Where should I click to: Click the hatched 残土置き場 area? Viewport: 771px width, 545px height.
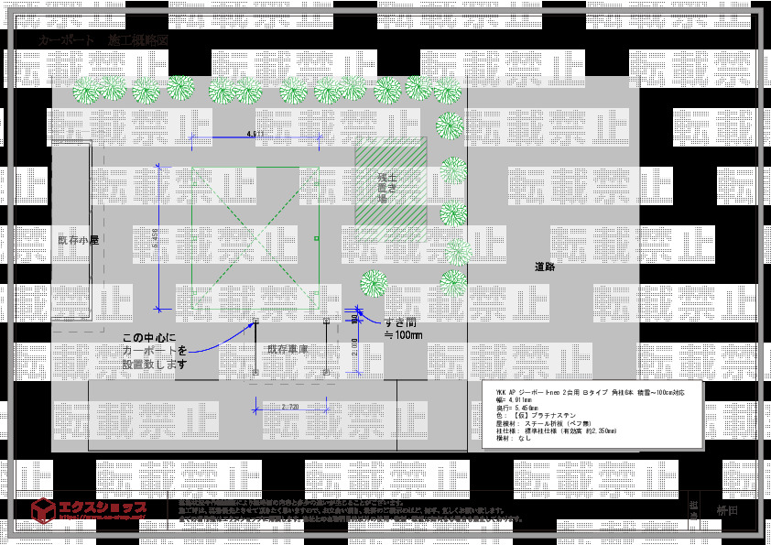(390, 181)
